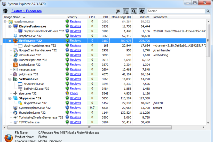Click the skypePM.exe icon
The width and height of the screenshot is (213, 142).
pyautogui.click(x=20, y=103)
